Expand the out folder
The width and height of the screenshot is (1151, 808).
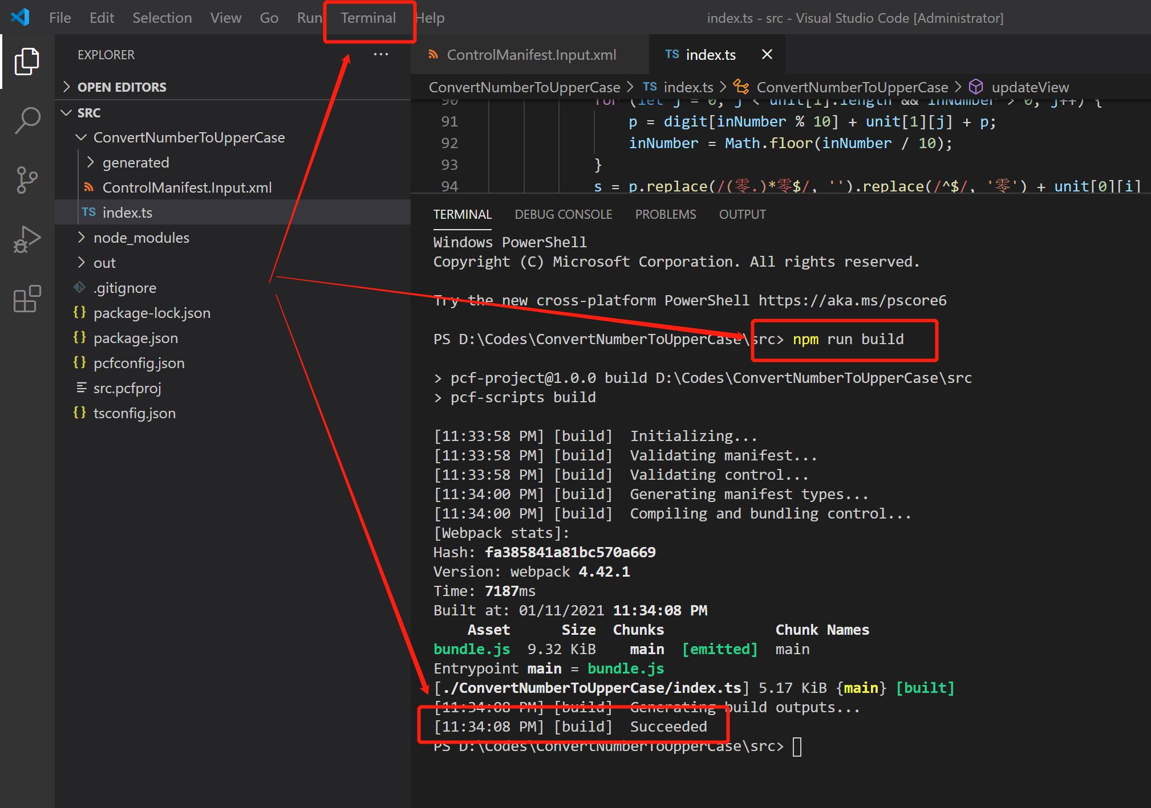[82, 263]
